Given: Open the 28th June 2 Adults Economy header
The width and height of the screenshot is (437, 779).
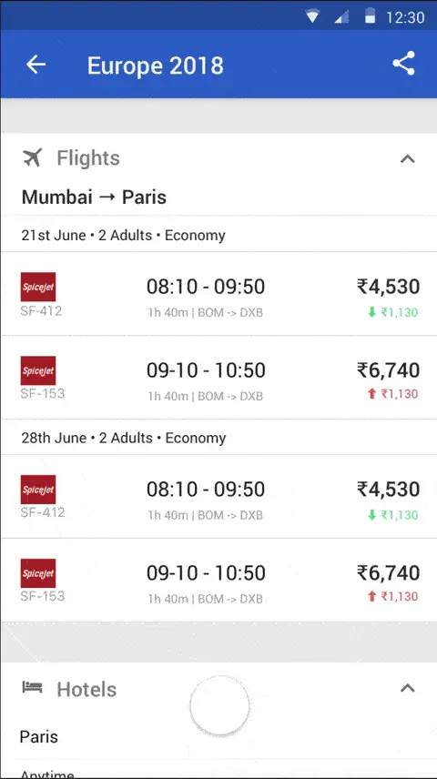Looking at the screenshot, I should (218, 438).
